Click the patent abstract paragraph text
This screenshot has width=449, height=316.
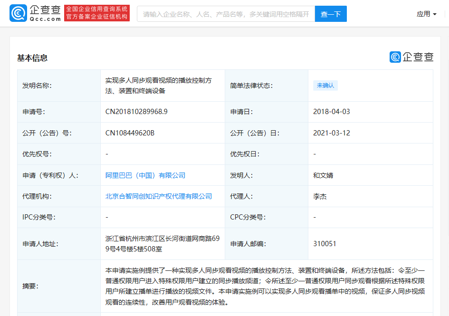(x=265, y=286)
